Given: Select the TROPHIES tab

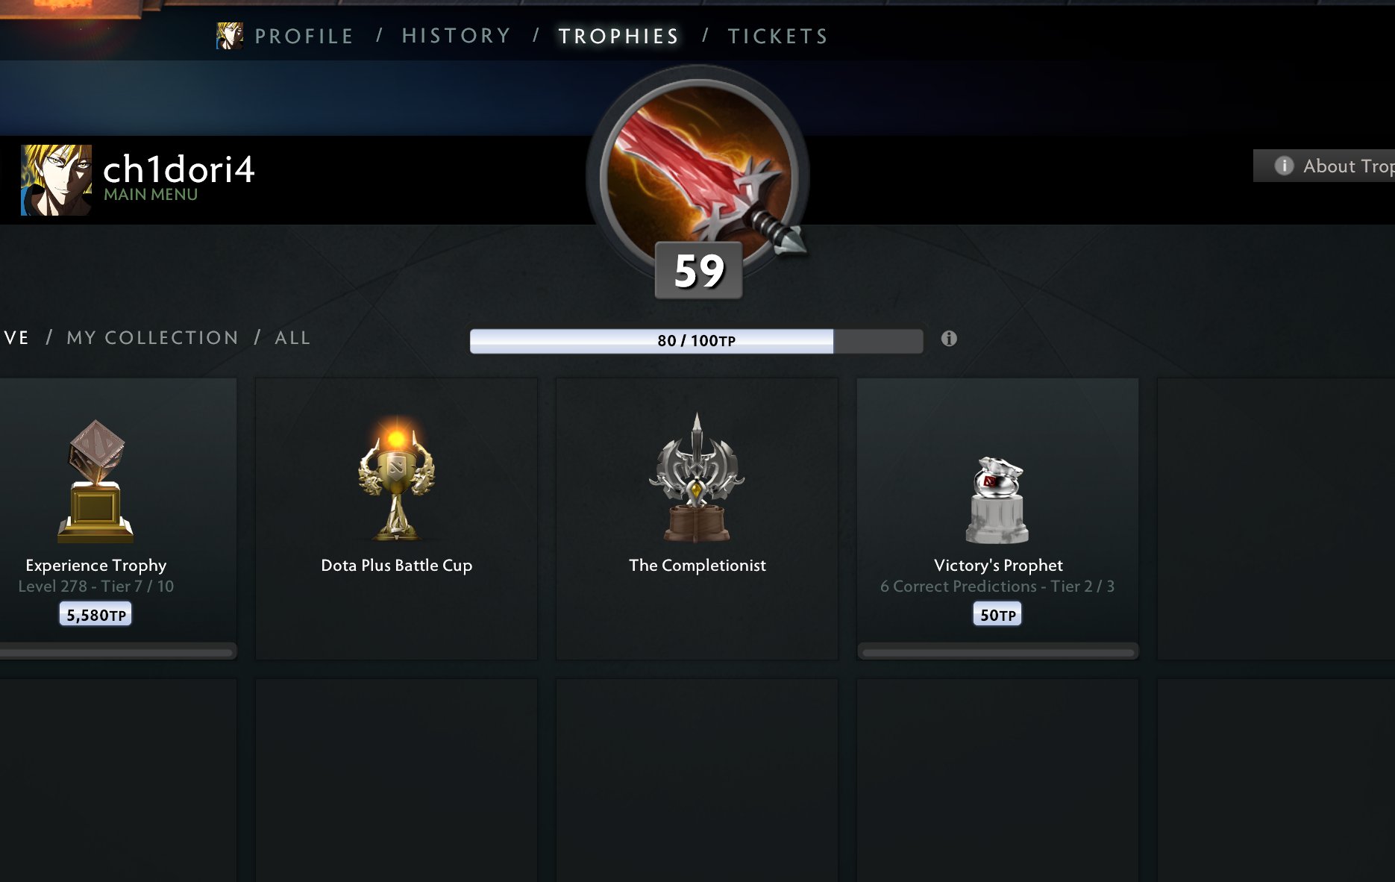Looking at the screenshot, I should tap(618, 36).
